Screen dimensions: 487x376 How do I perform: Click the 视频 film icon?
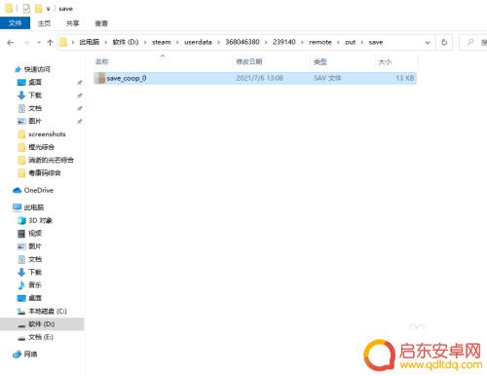point(21,233)
